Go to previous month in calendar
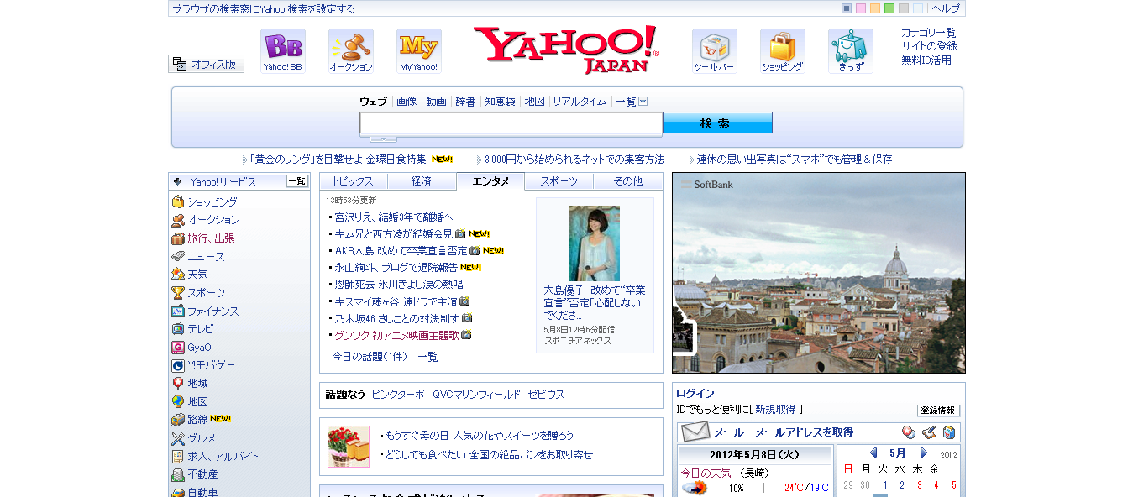Viewport: 1133px width, 497px height. coord(873,453)
